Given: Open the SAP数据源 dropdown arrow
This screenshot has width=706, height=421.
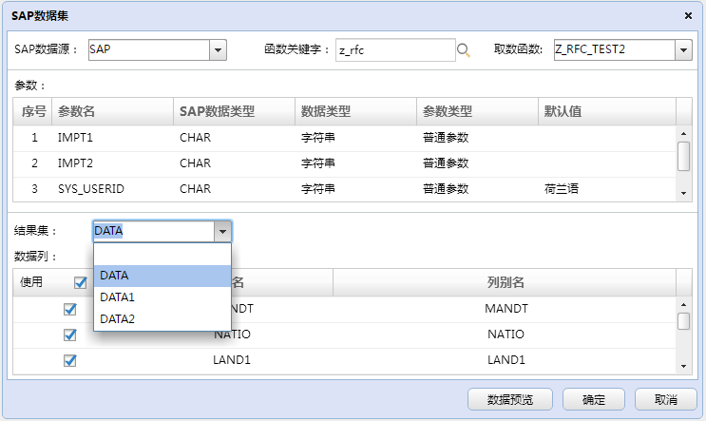Looking at the screenshot, I should pos(218,50).
